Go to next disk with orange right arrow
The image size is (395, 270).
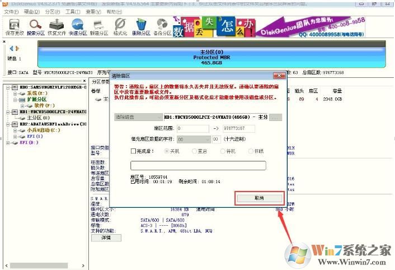click(17, 48)
